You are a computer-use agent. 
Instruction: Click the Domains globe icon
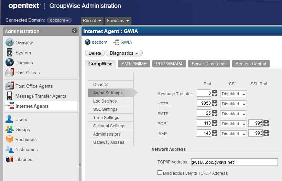(x=10, y=63)
